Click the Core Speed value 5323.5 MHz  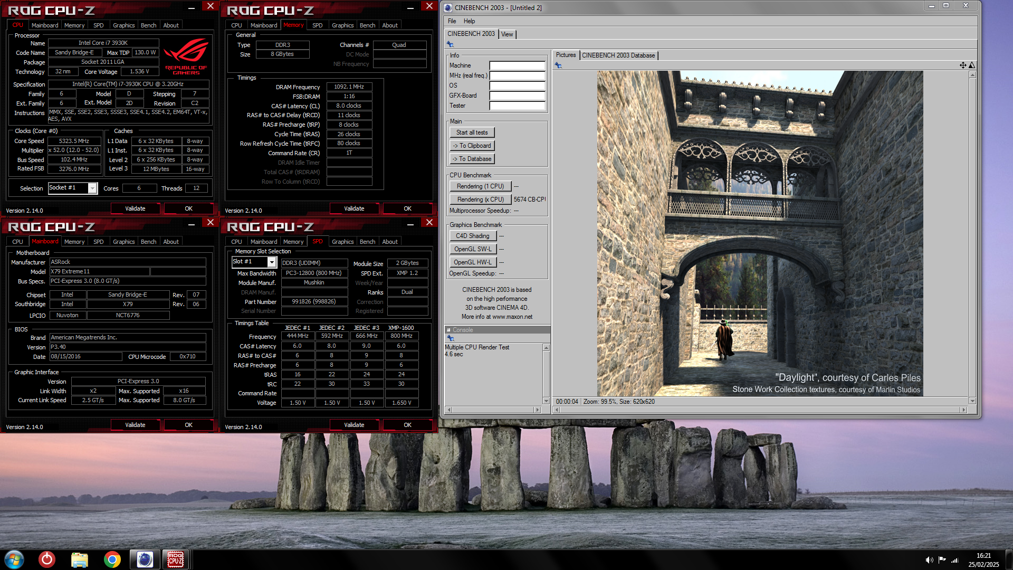click(x=74, y=141)
